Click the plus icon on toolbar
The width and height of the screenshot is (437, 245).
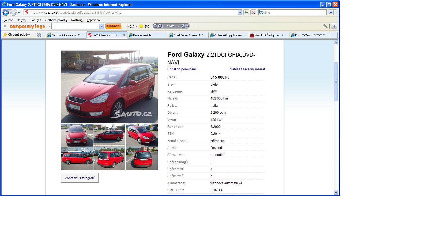tap(334, 26)
